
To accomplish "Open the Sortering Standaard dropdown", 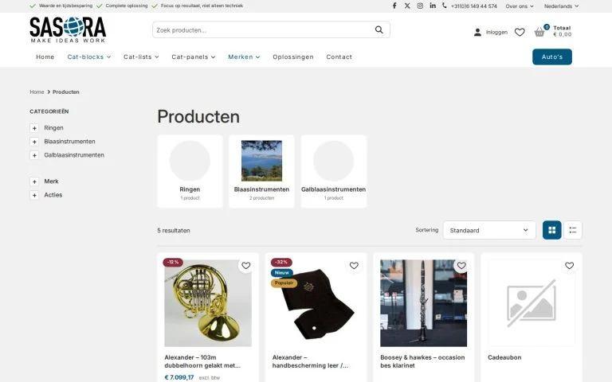I will (x=488, y=230).
